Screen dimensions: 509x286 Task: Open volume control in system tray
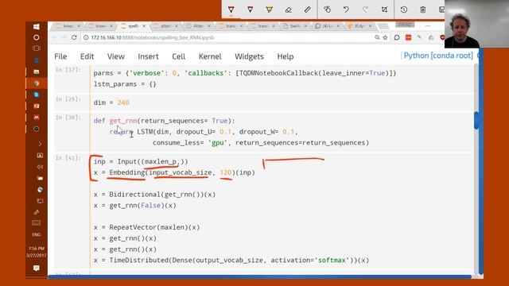click(x=40, y=167)
